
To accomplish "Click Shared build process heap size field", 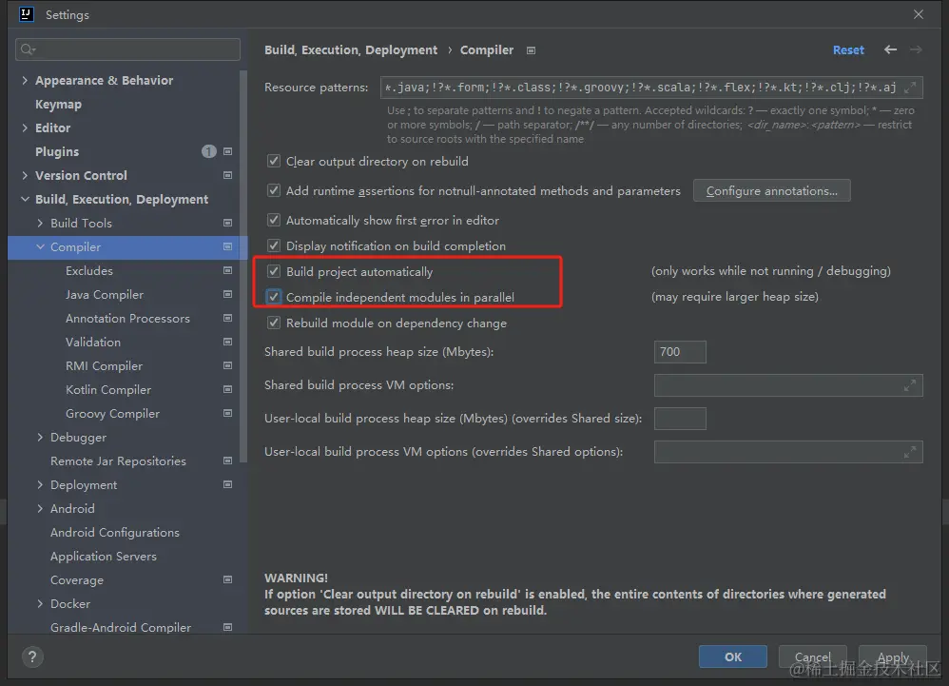I will pyautogui.click(x=680, y=352).
